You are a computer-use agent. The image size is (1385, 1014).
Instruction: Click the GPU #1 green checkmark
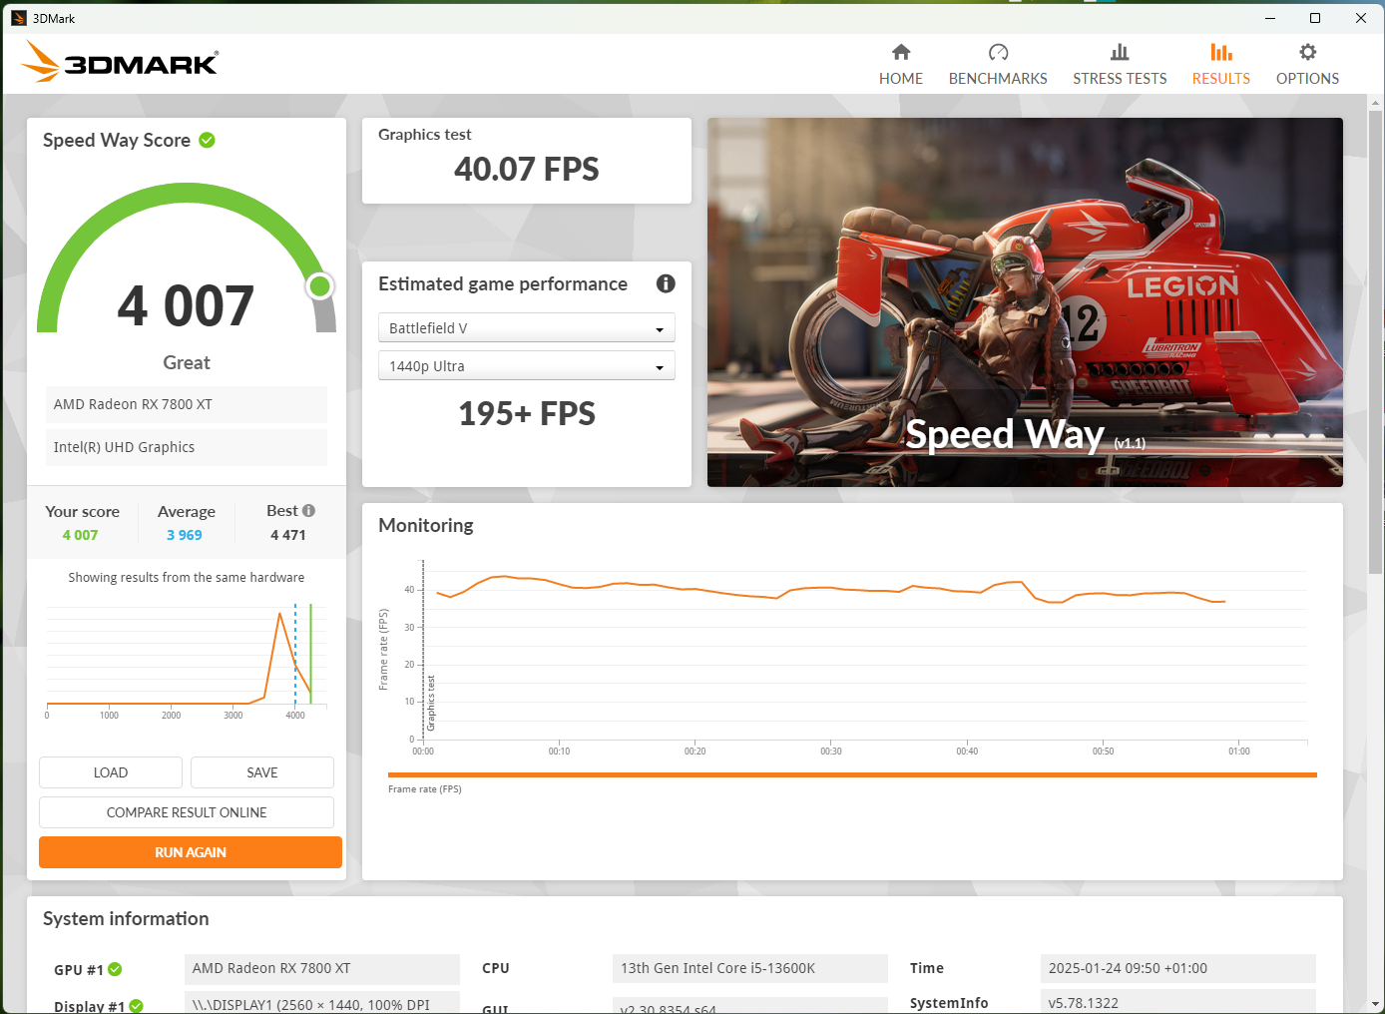(x=115, y=969)
